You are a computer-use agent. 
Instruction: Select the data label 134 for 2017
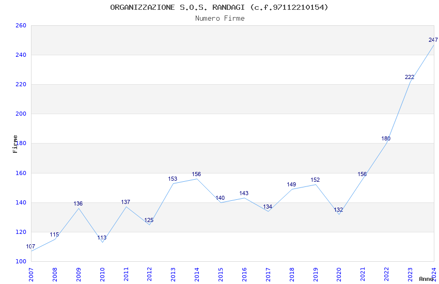(268, 207)
